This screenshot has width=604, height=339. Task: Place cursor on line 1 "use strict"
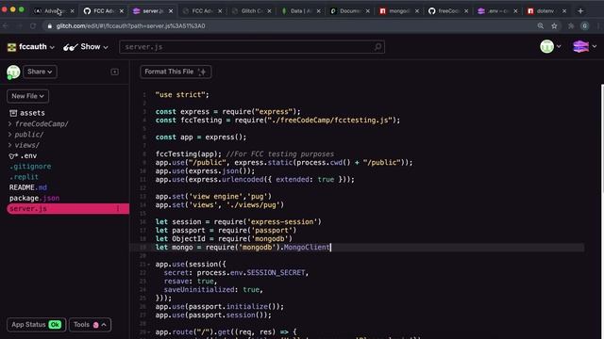182,94
